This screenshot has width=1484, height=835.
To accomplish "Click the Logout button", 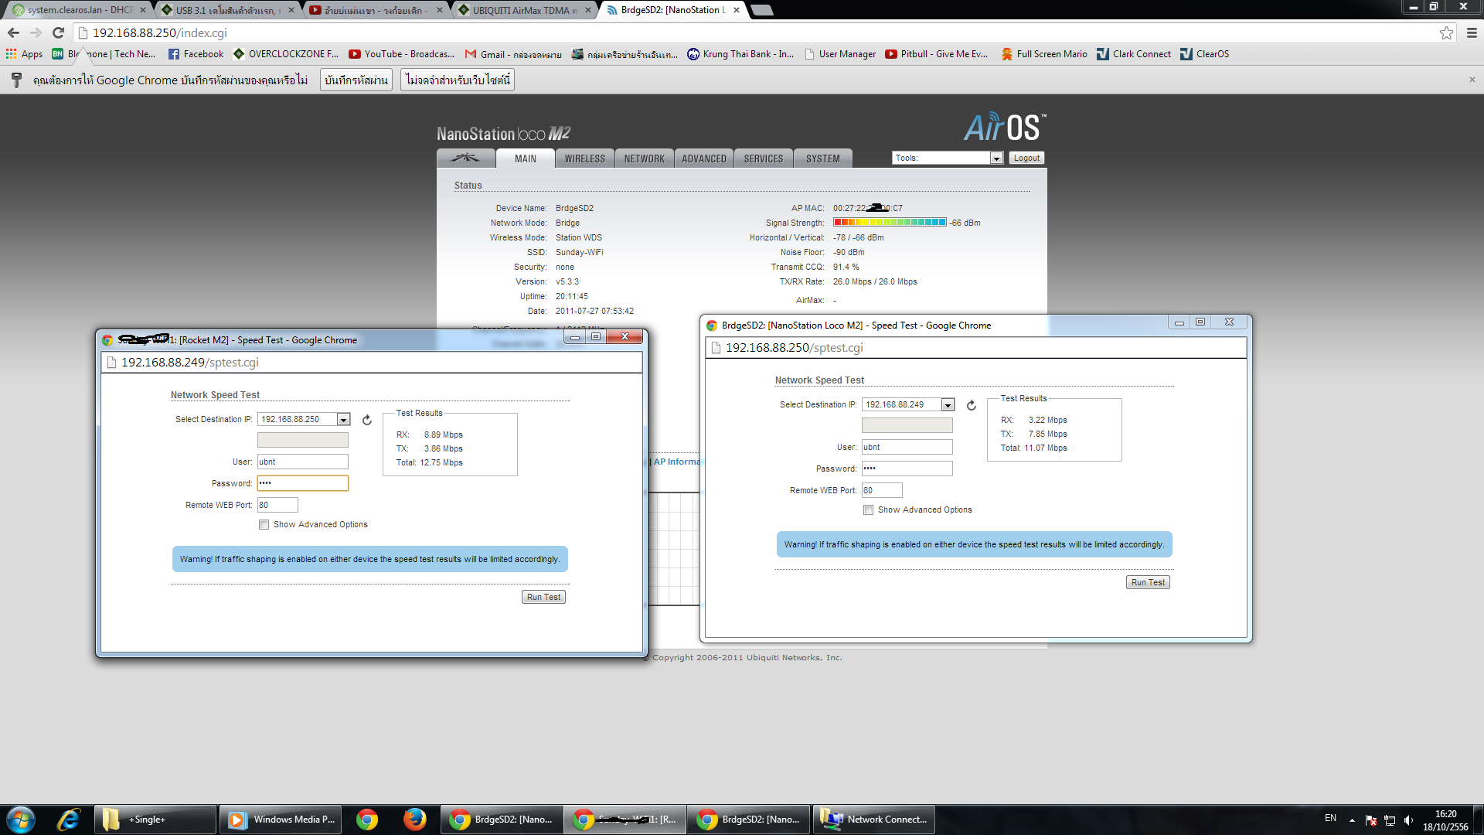I will pyautogui.click(x=1026, y=158).
